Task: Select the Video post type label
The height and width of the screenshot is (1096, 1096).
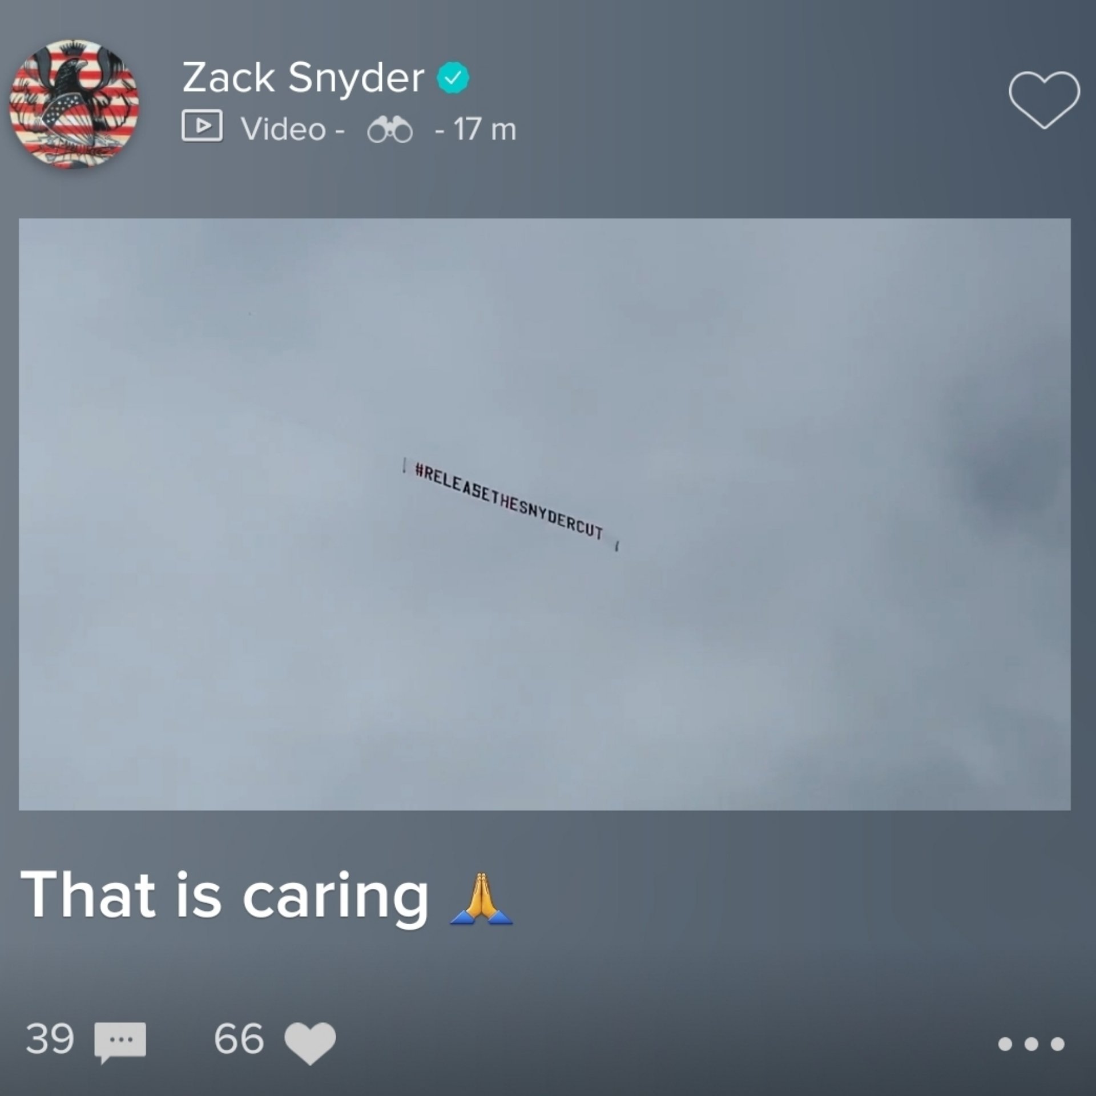Action: tap(283, 128)
